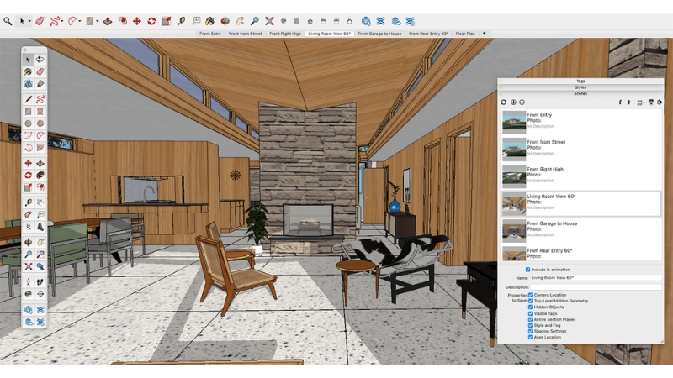Select Front Right High scene thumbnail
This screenshot has width=673, height=378.
click(x=514, y=176)
